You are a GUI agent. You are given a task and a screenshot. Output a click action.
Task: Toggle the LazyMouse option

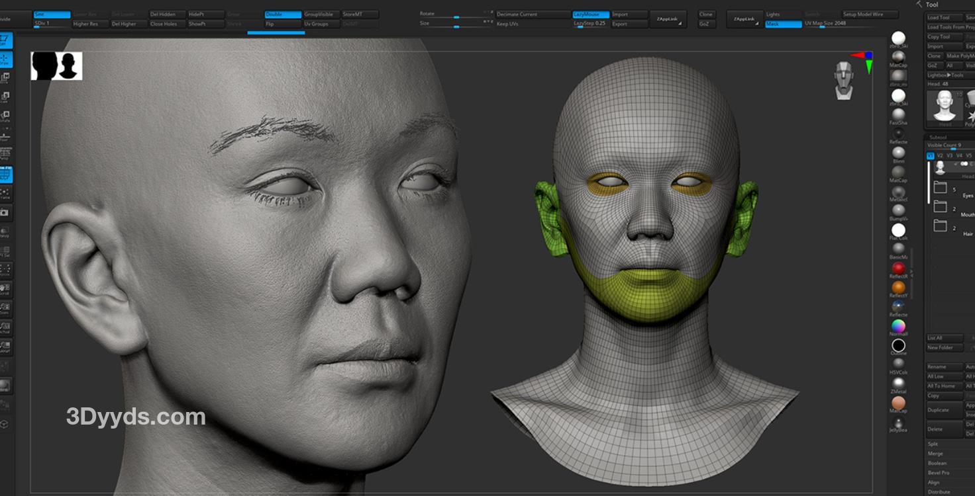[x=590, y=15]
